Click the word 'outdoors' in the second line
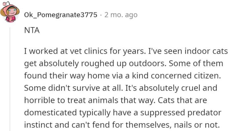231x131 pixels. pyautogui.click(x=146, y=64)
